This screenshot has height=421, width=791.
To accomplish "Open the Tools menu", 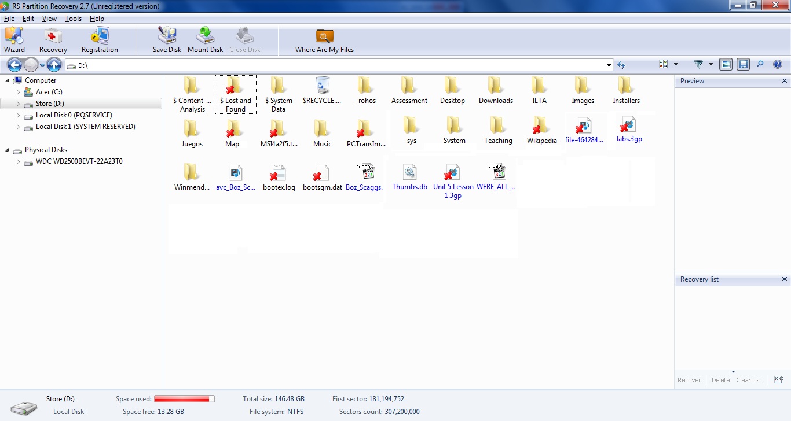I will coord(73,19).
